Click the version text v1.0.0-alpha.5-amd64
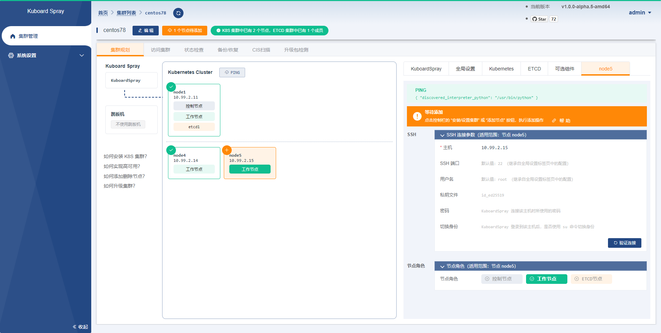Image resolution: width=661 pixels, height=333 pixels. 586,7
